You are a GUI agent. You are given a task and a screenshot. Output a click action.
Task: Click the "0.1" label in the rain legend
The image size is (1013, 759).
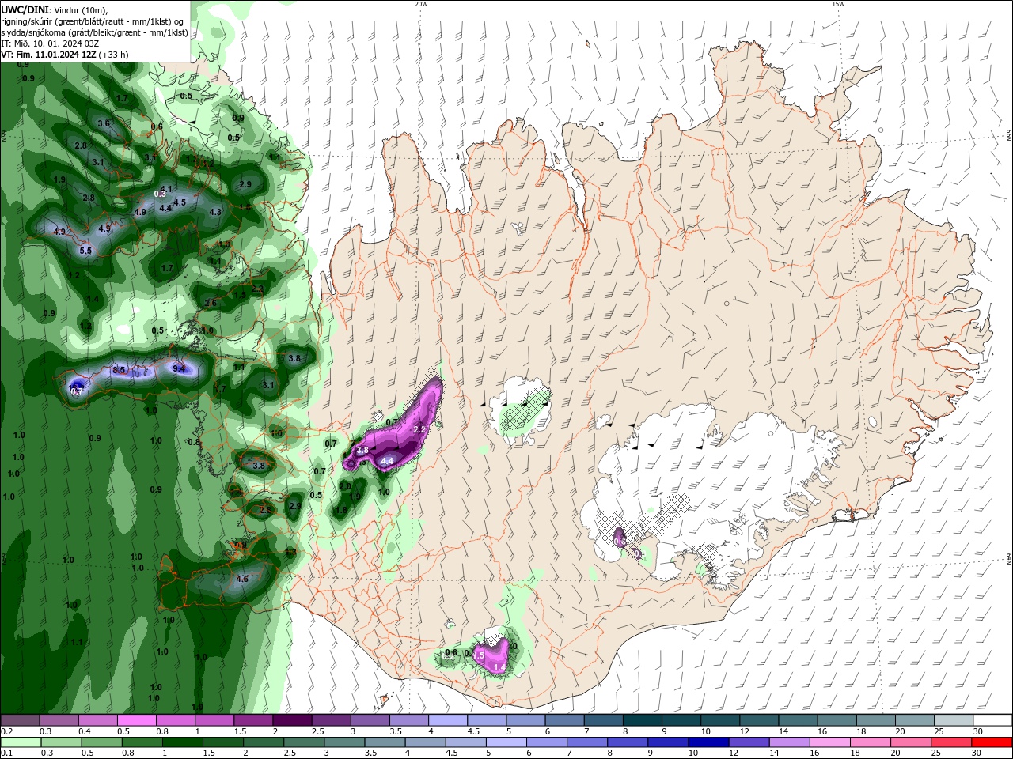coord(6,753)
